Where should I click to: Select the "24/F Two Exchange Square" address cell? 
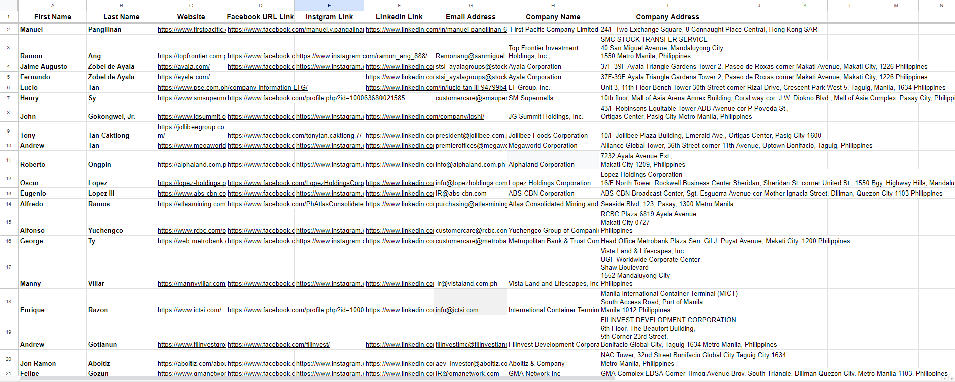click(x=667, y=30)
